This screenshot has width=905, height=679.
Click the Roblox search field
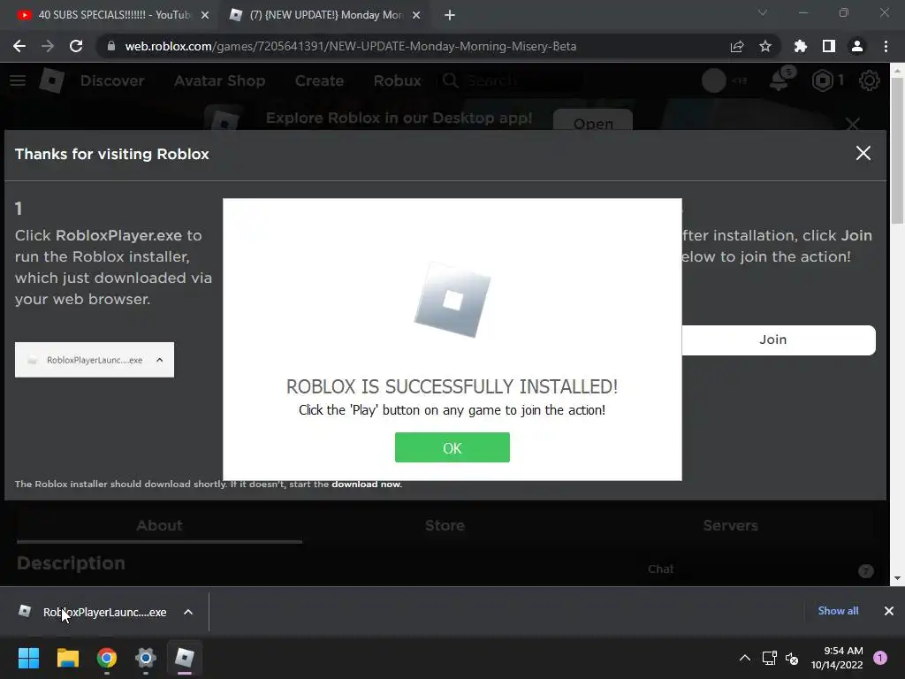(x=511, y=80)
